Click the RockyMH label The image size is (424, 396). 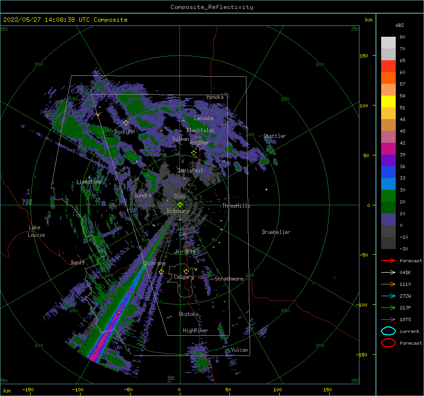tap(124, 132)
